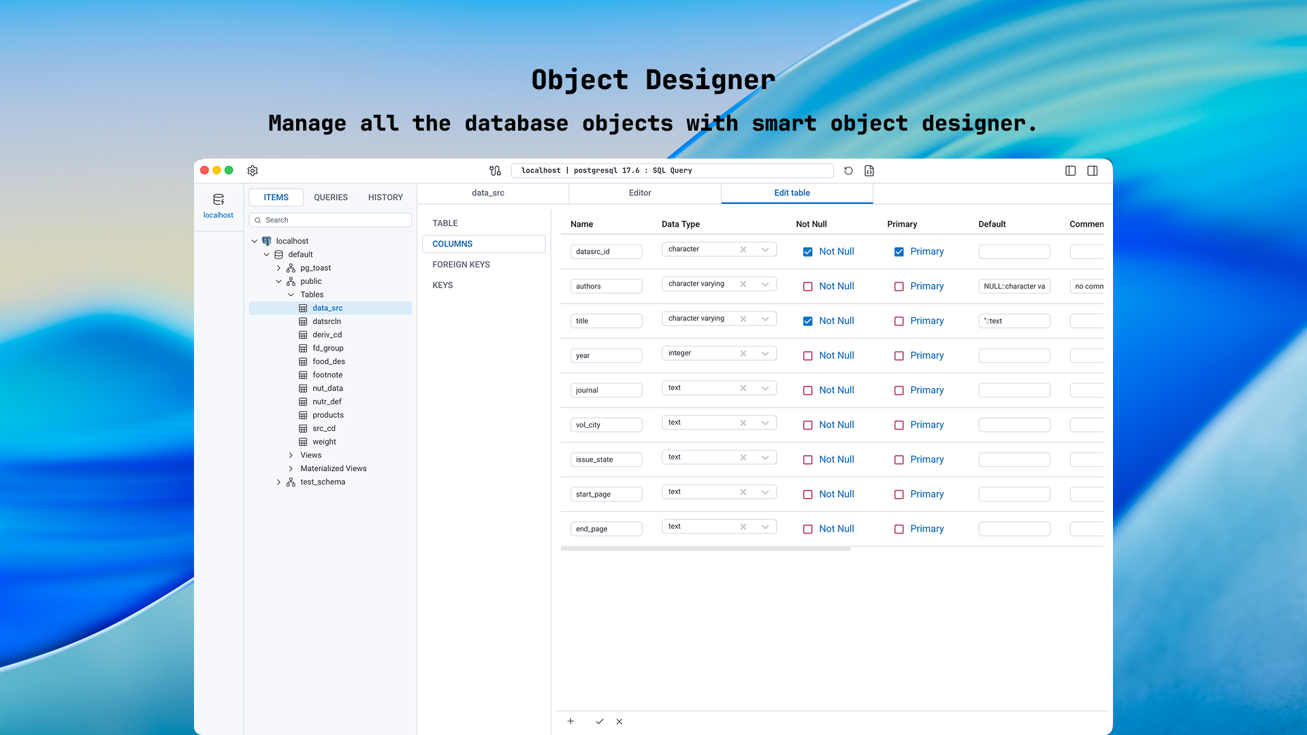This screenshot has height=735, width=1307.
Task: Expand the Views tree node
Action: pyautogui.click(x=291, y=455)
